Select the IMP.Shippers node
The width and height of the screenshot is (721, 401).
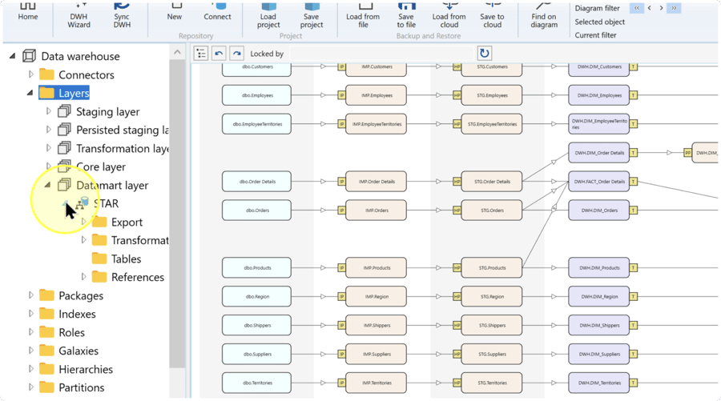377,325
